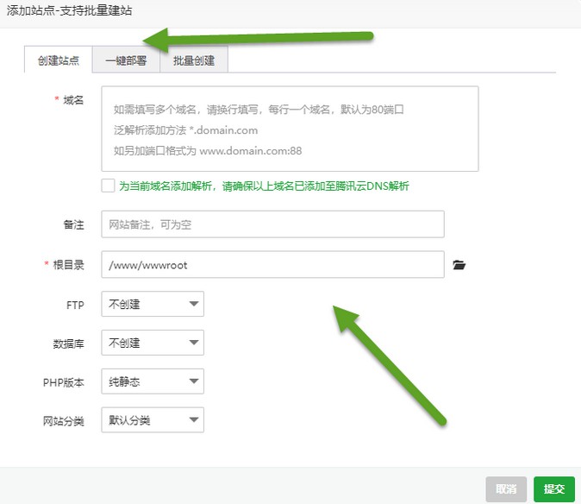Screen dimensions: 581x504
Task: Expand the 数据库 dropdown
Action: [153, 343]
